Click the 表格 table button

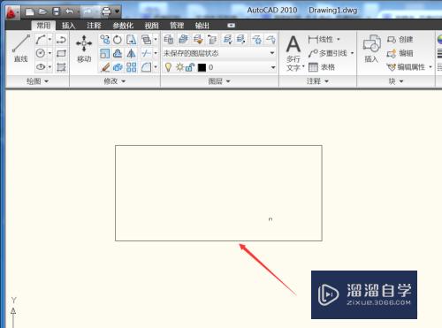(322, 67)
